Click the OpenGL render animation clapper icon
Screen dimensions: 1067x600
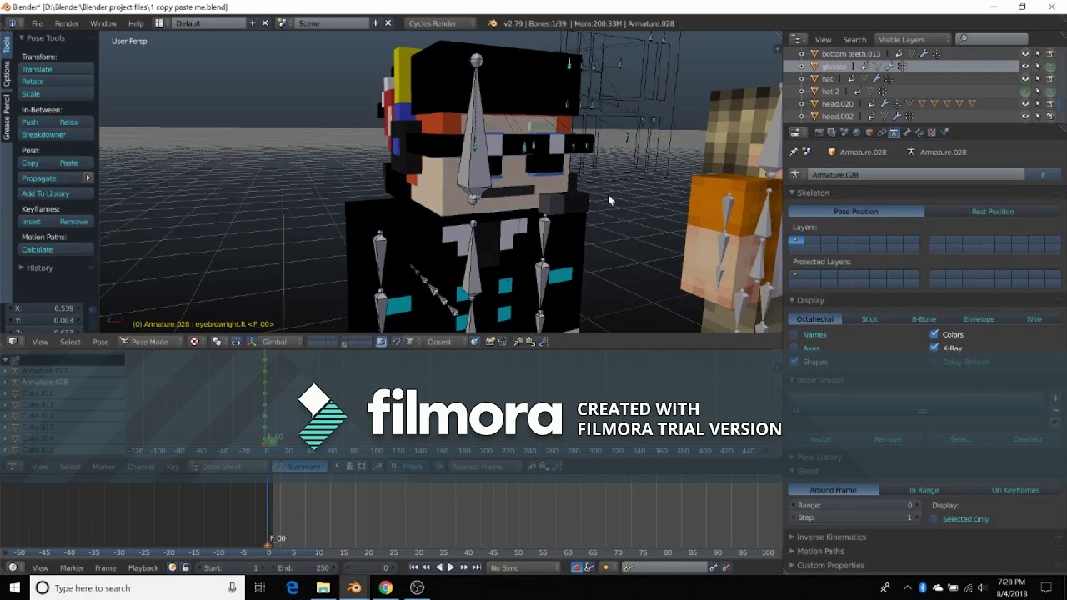pyautogui.click(x=503, y=342)
